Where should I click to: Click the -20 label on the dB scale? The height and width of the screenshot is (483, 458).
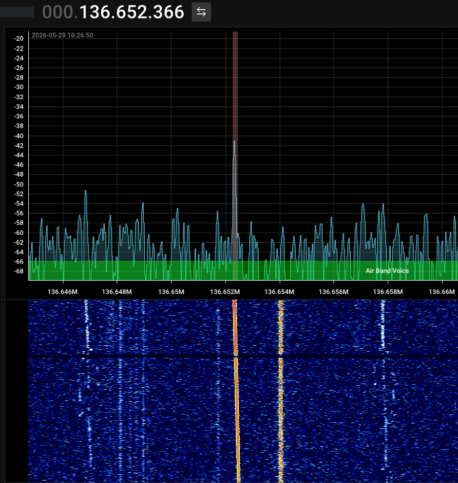(19, 38)
